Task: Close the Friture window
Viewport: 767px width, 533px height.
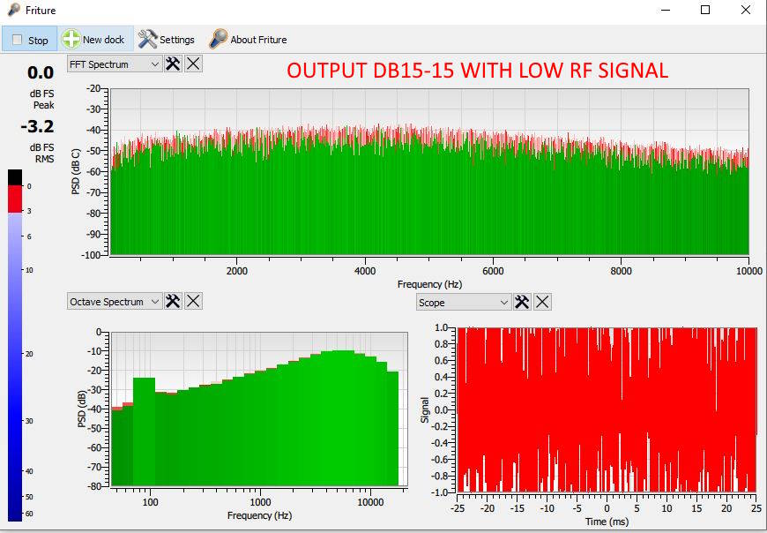Action: [746, 10]
